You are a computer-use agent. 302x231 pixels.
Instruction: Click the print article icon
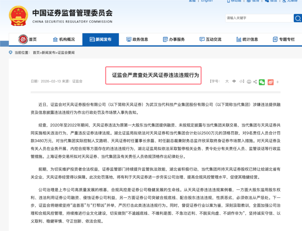pos(249,82)
